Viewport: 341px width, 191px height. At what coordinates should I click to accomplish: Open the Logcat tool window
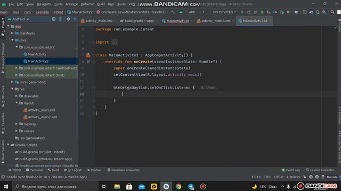click(73, 170)
